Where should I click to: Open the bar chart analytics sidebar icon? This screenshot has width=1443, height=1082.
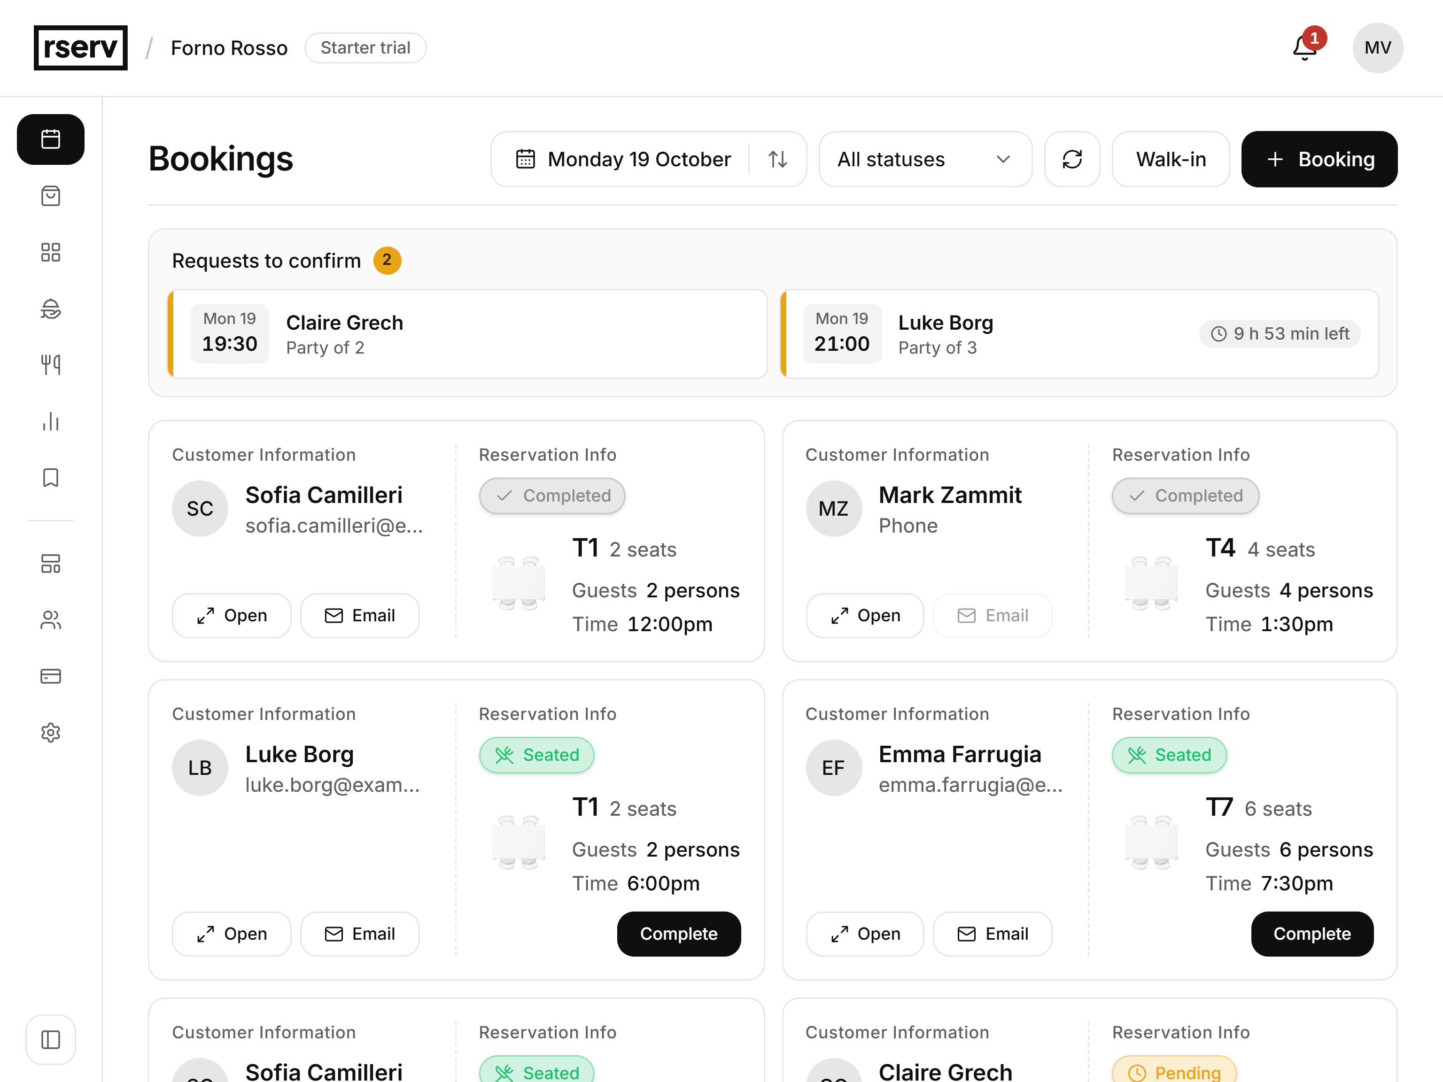[x=50, y=421]
